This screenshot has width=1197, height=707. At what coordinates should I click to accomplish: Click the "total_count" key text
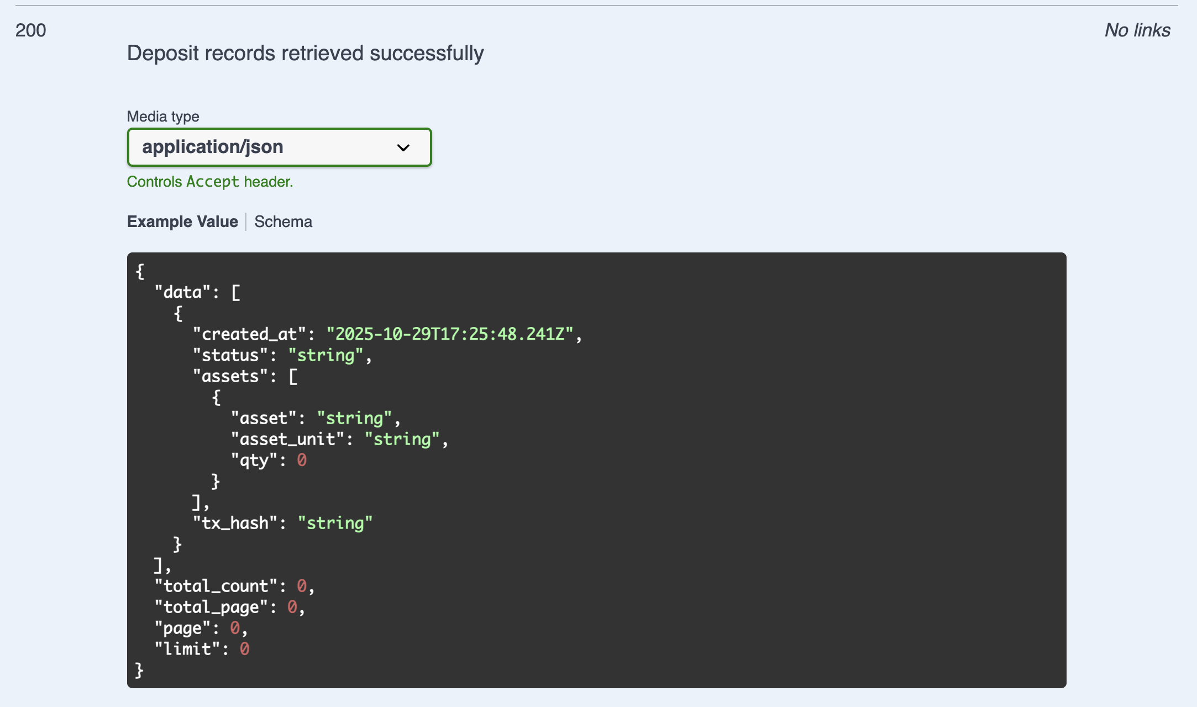click(x=216, y=586)
